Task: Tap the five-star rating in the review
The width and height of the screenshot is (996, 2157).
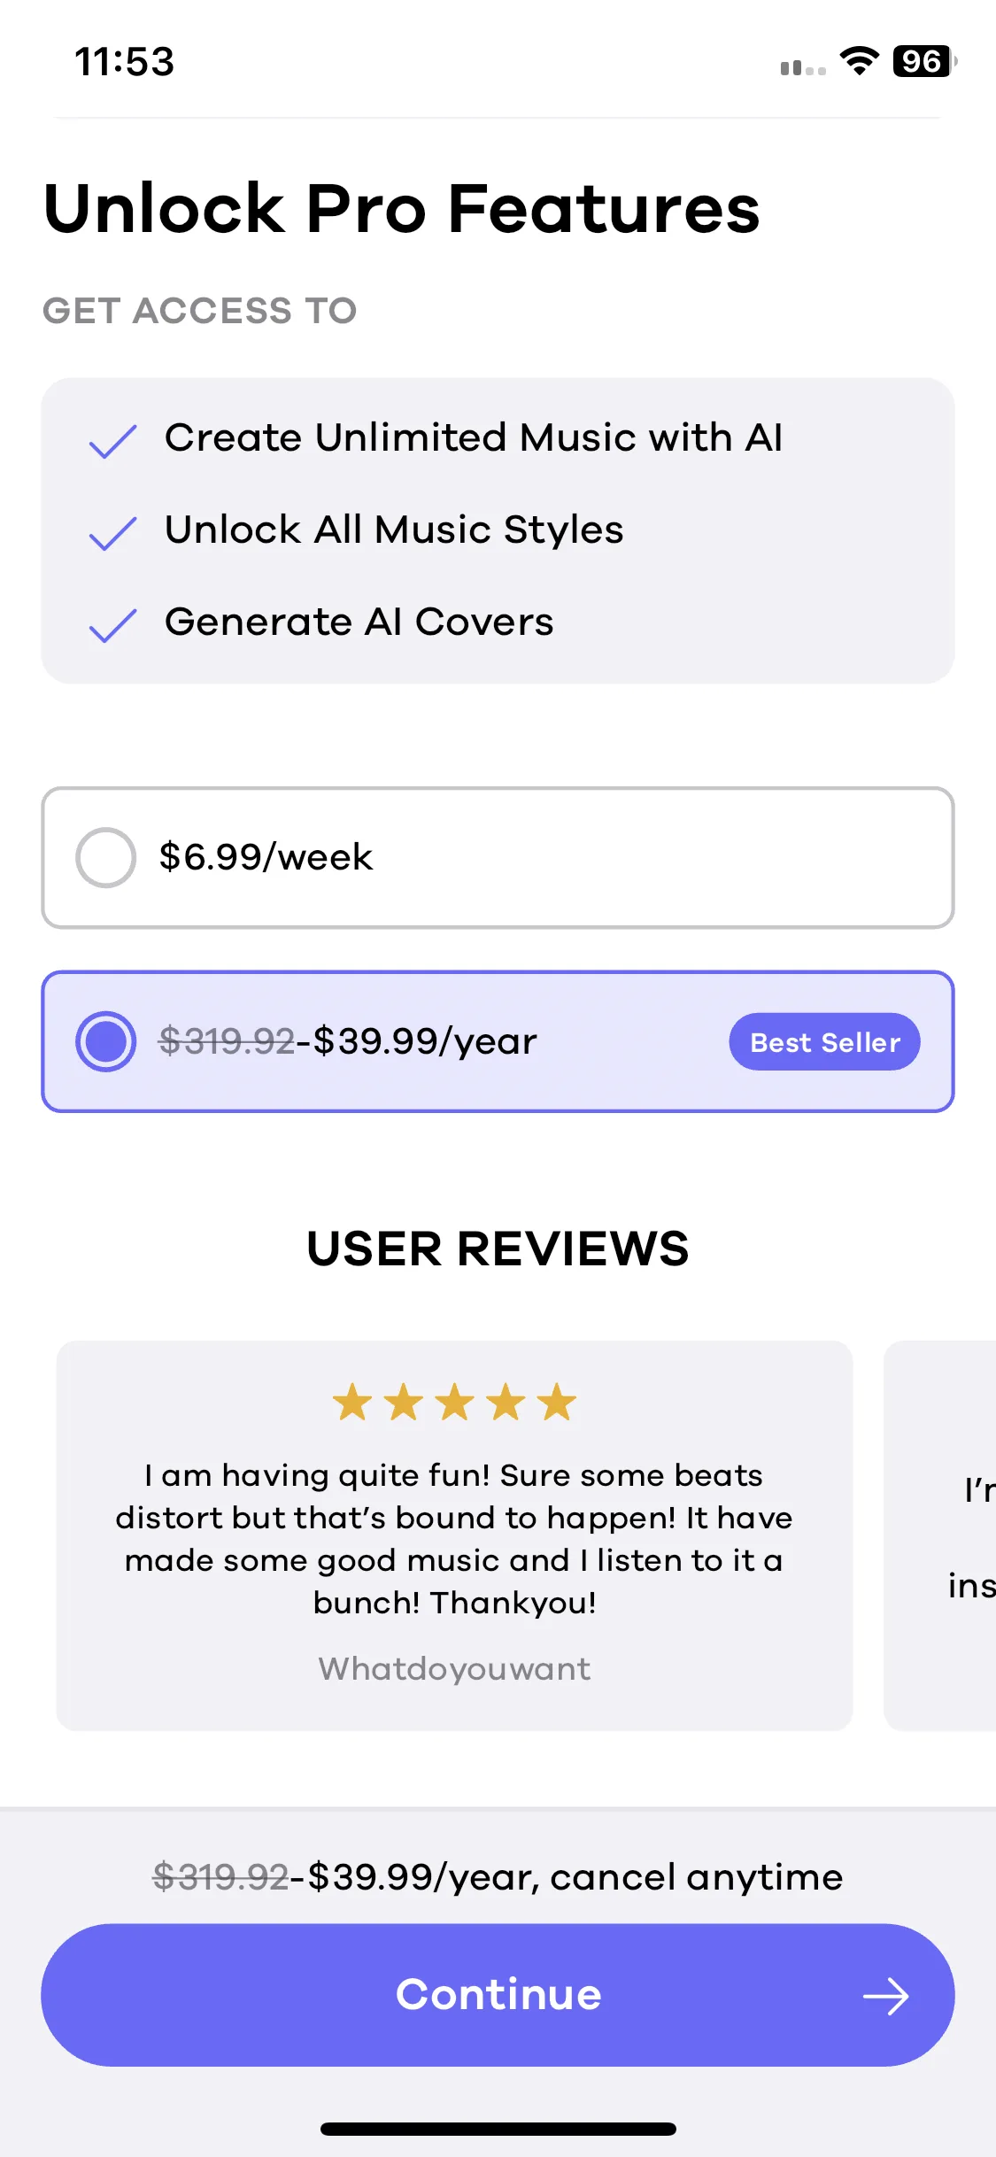Action: [x=454, y=1403]
